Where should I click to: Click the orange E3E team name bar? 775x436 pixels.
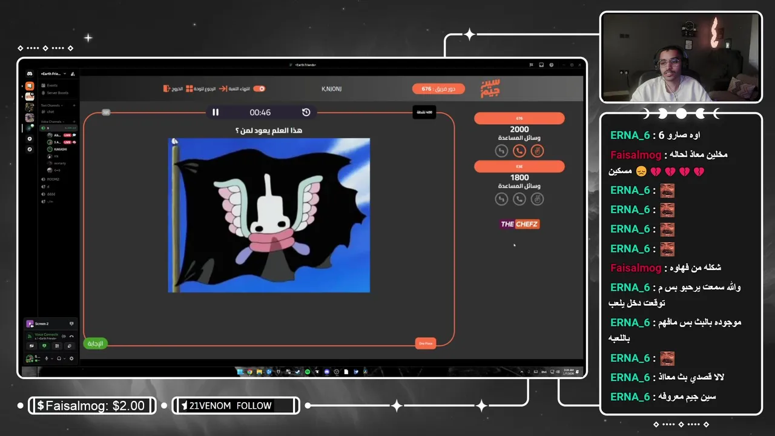519,166
